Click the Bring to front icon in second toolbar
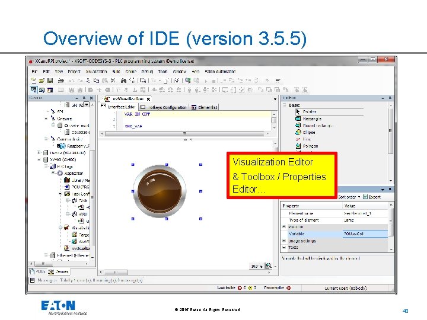The width and height of the screenshot is (427, 320). click(260, 89)
